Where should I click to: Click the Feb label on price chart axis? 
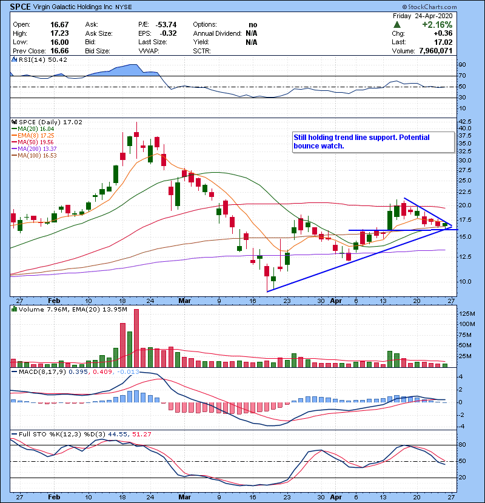[x=54, y=301]
